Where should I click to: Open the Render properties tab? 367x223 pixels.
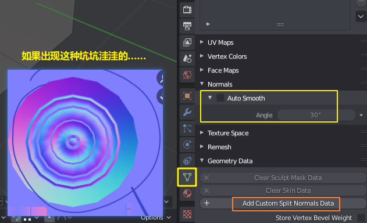187,10
